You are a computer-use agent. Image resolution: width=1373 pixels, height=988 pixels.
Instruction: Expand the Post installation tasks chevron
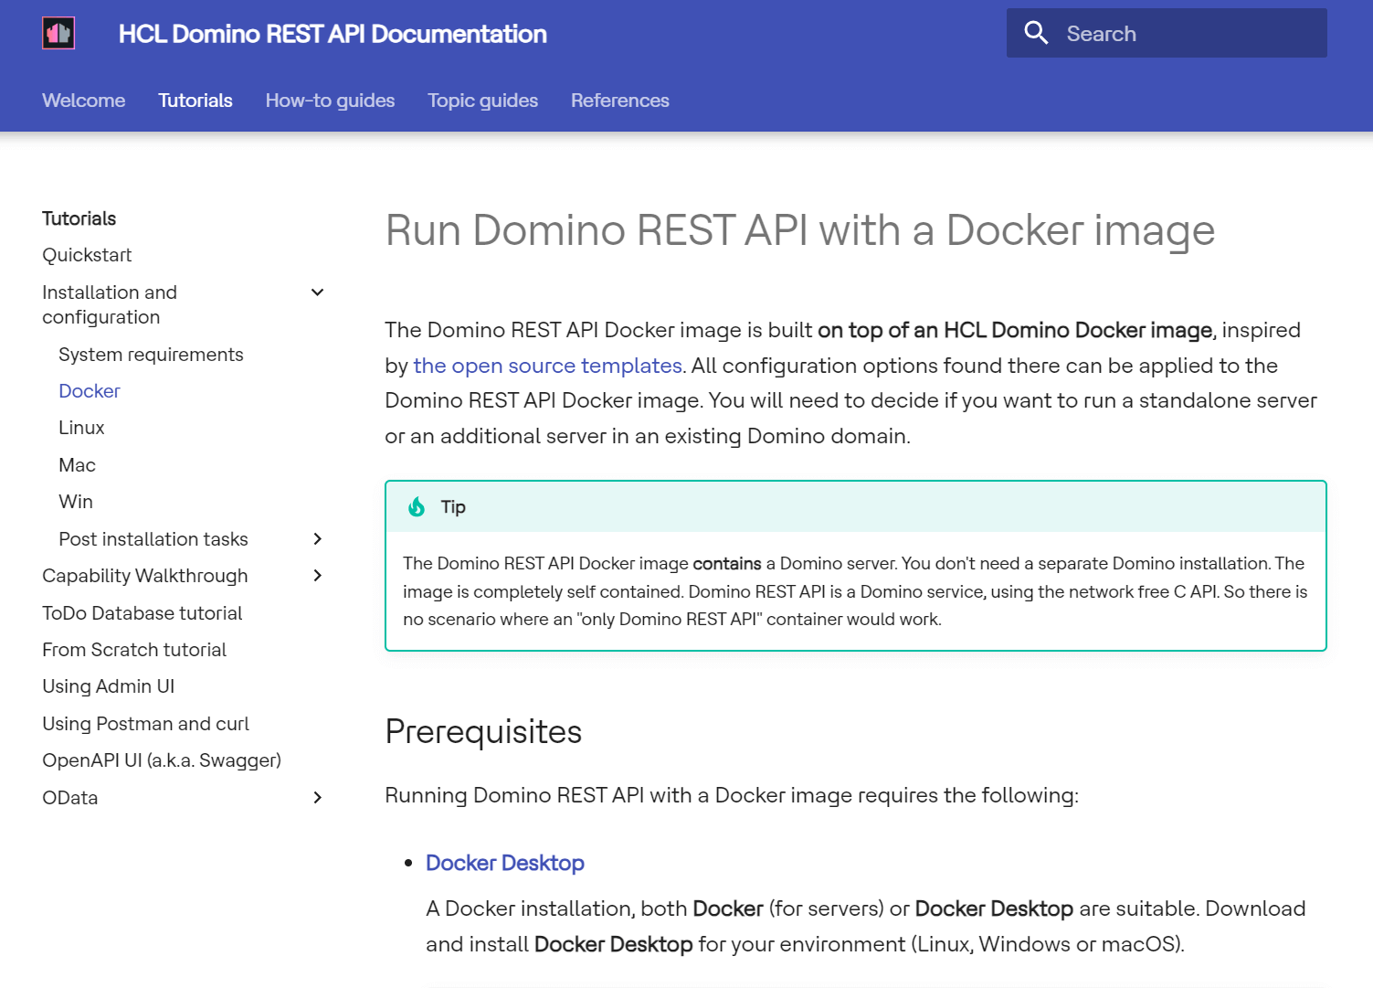tap(318, 539)
